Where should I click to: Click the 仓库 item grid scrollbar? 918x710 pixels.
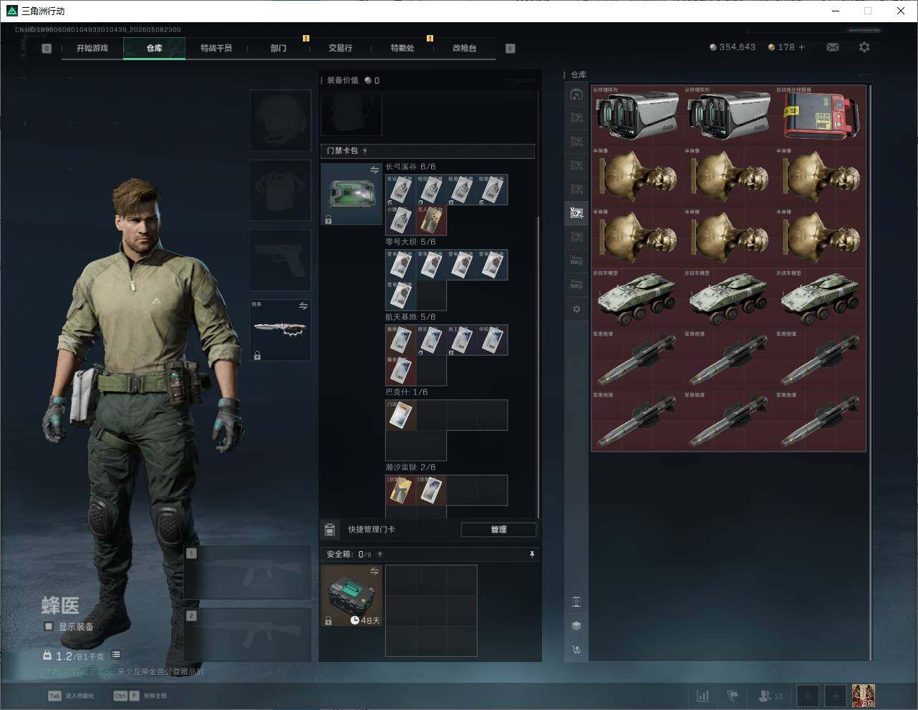point(871,372)
